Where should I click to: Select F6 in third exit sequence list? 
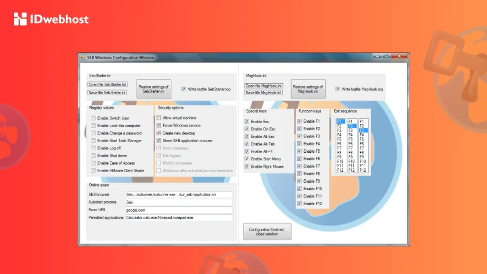363,144
